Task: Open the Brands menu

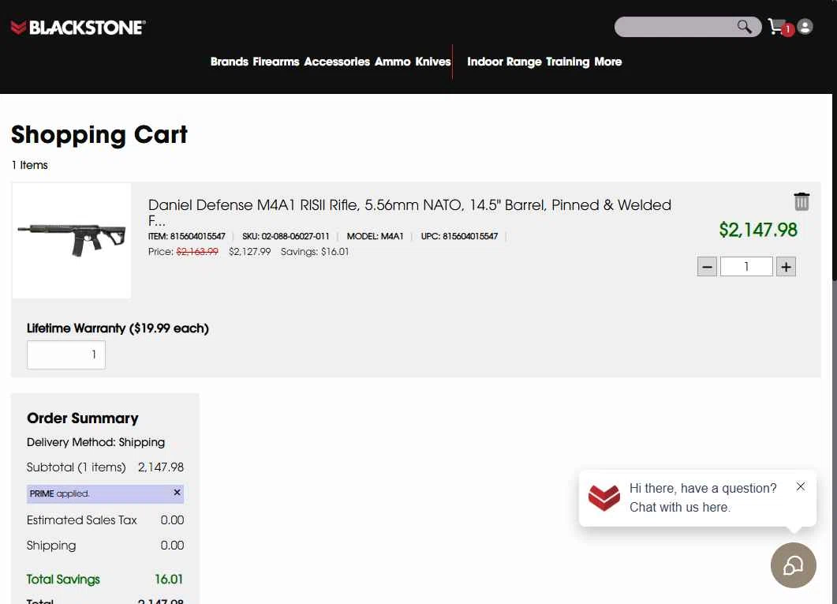Action: click(x=230, y=62)
